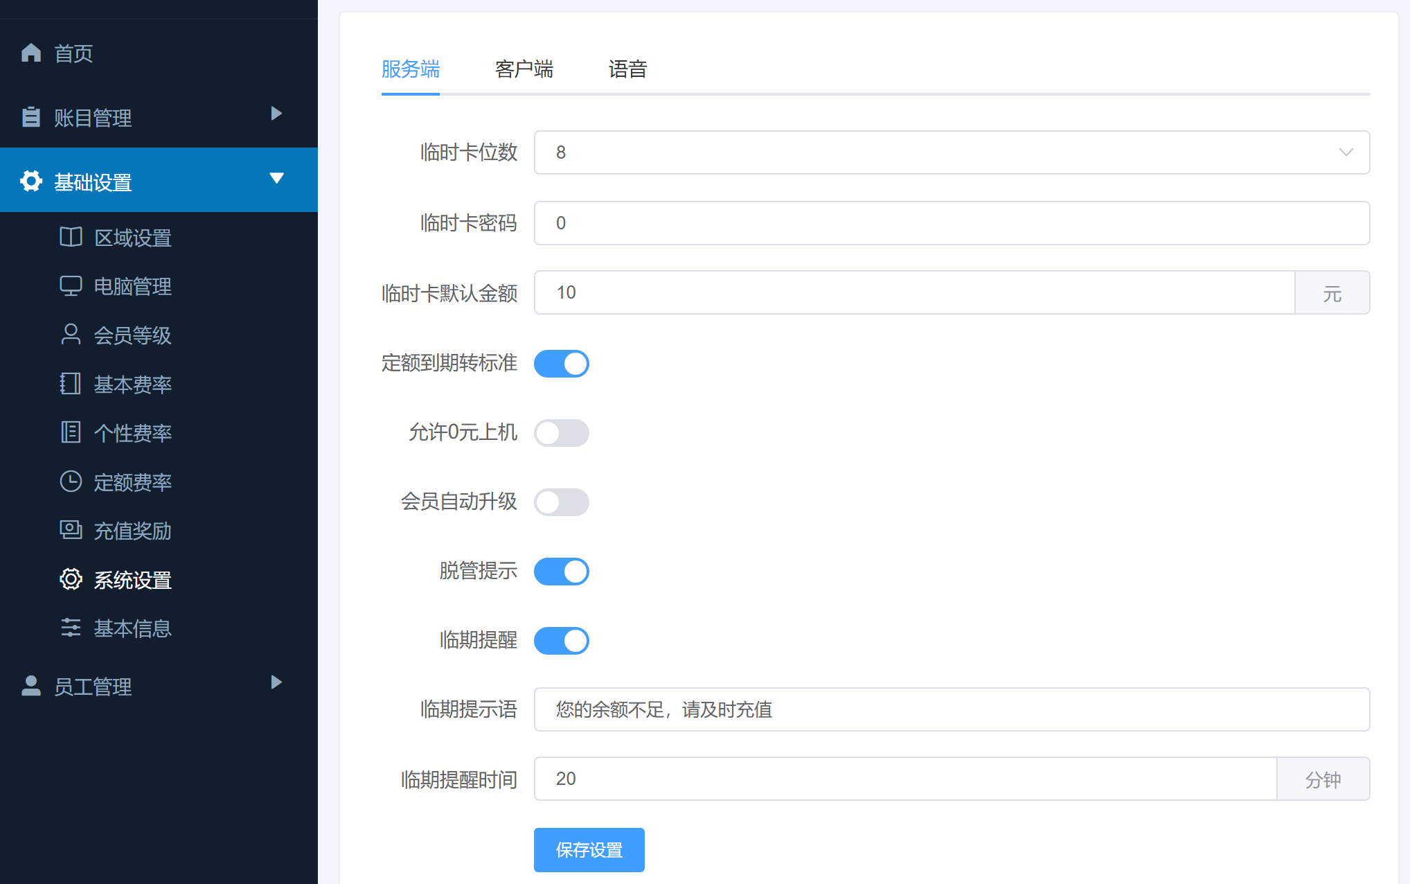Enable the 允许0元上机 switch
This screenshot has height=884, width=1410.
coord(561,433)
